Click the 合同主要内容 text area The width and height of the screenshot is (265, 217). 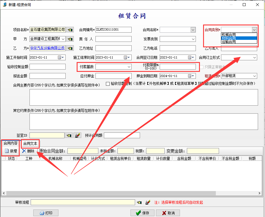[x=143, y=97]
